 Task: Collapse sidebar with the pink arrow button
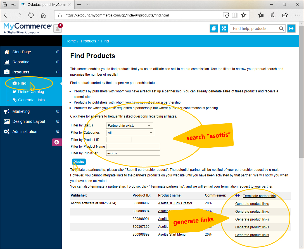[57, 142]
